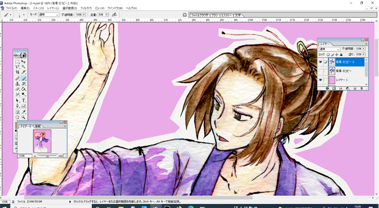Create new adjustment layer icon

(x=348, y=88)
